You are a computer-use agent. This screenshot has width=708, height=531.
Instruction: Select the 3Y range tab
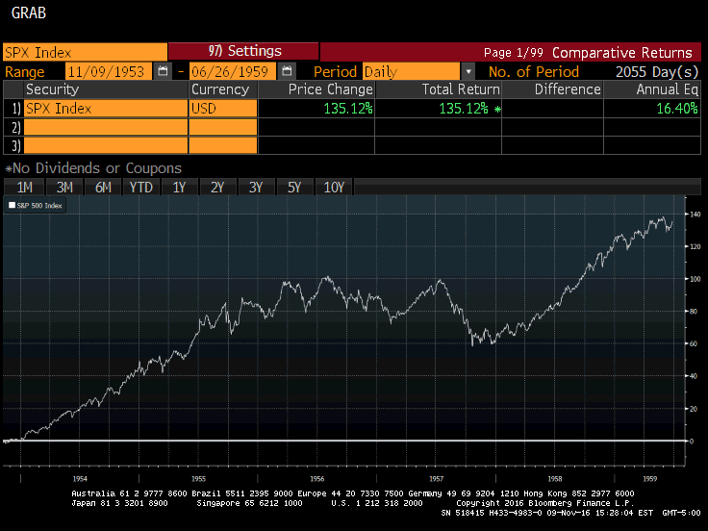[x=256, y=187]
